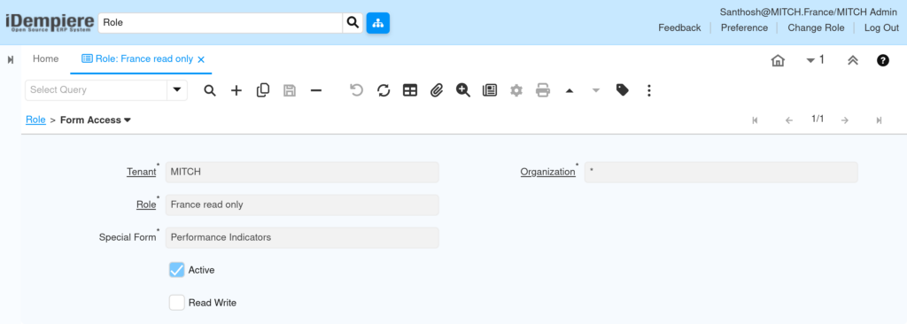Click the Tenant field showing MITCH
This screenshot has width=907, height=324.
(x=302, y=173)
